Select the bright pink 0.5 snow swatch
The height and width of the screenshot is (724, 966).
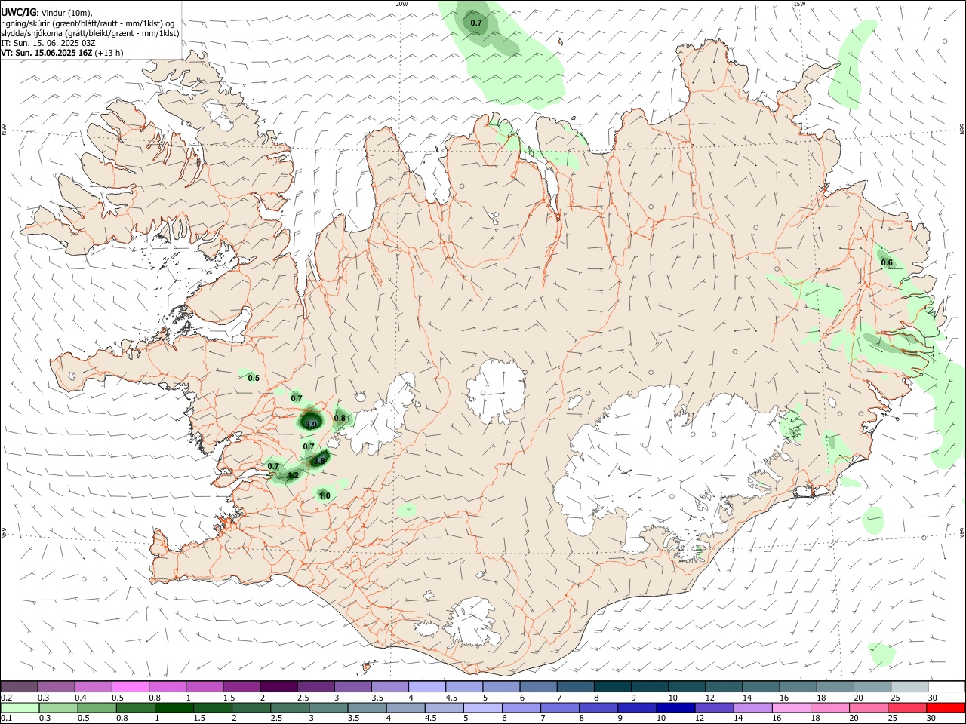point(130,687)
